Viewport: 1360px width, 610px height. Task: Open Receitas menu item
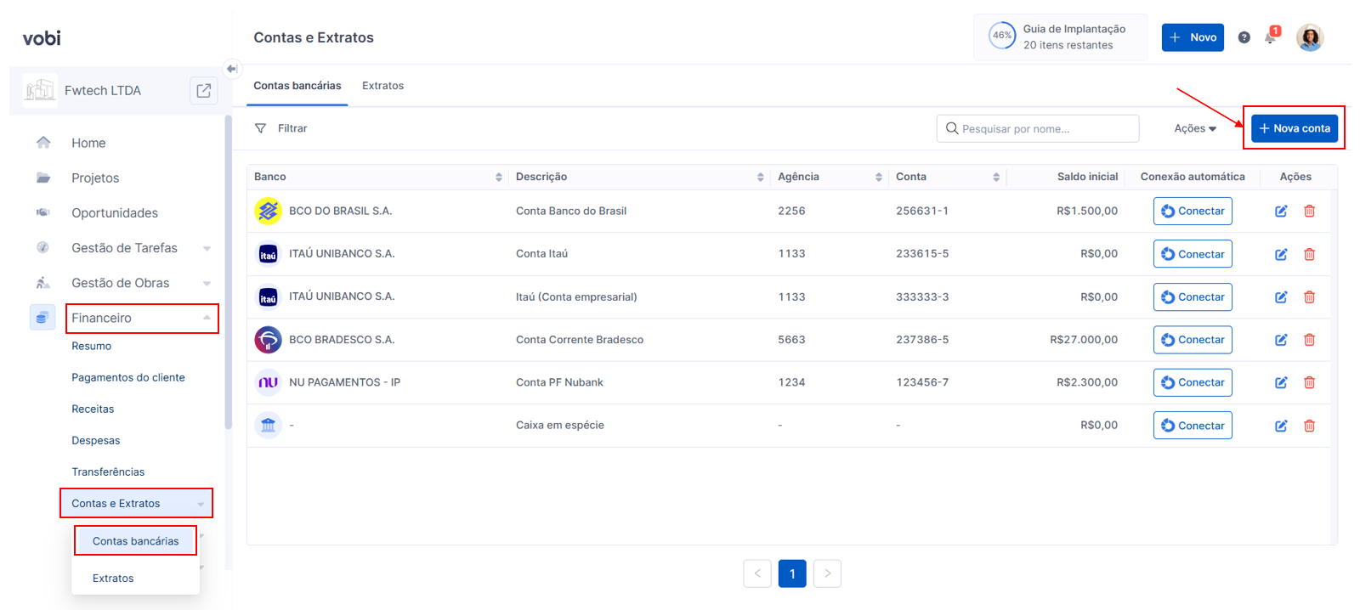point(93,409)
